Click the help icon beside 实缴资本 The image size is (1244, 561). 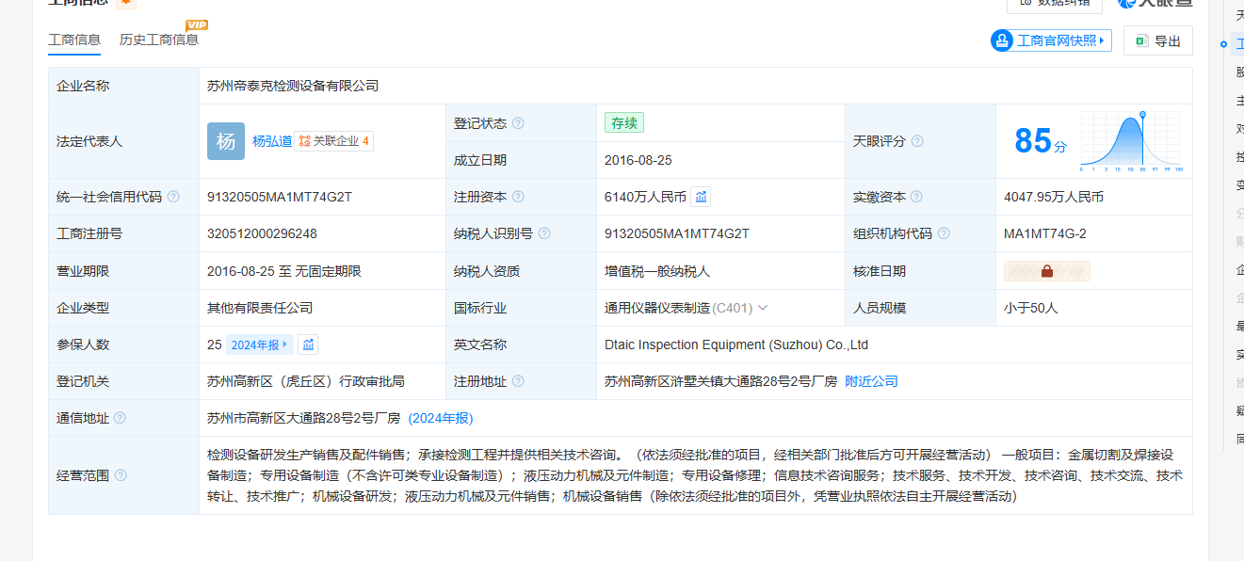(x=917, y=197)
